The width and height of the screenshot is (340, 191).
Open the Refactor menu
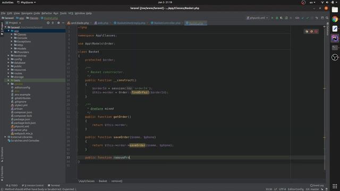[47, 13]
